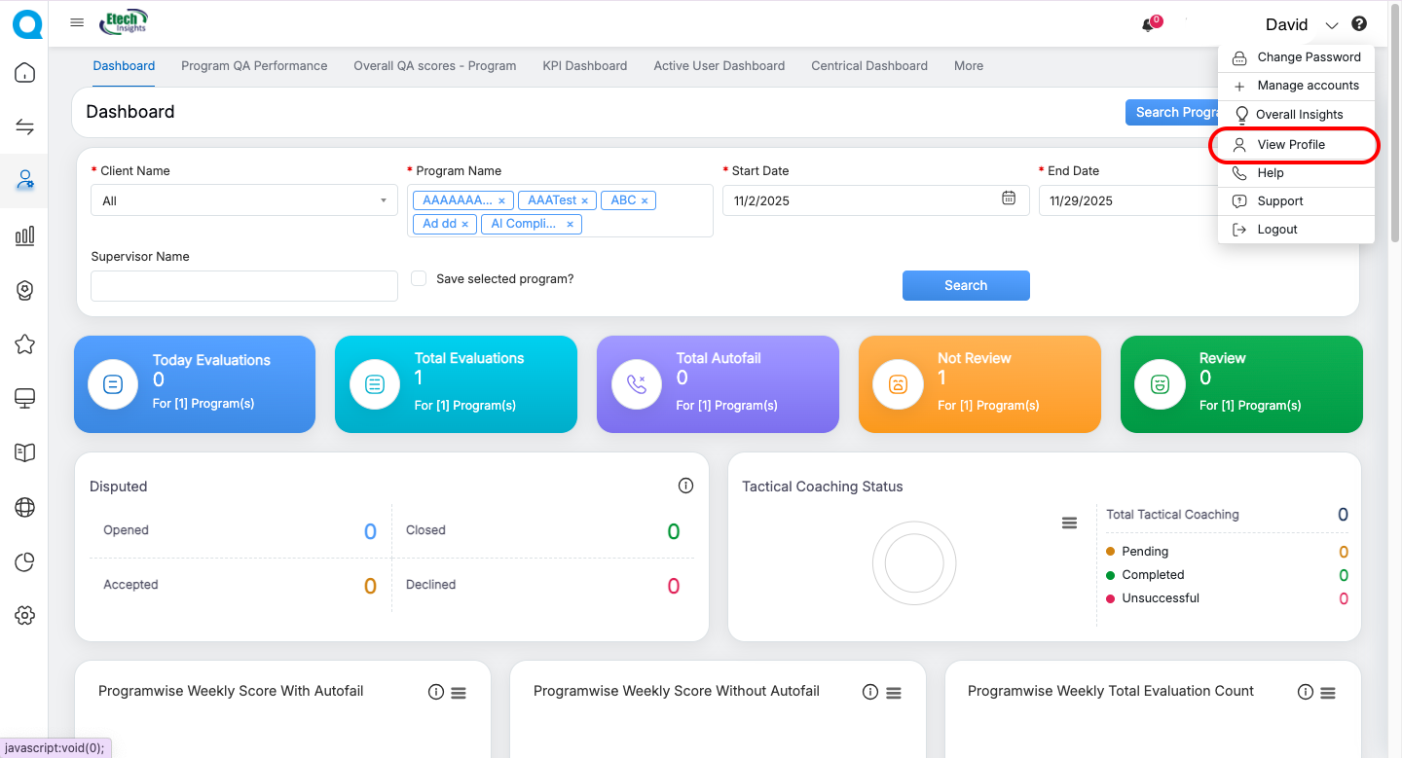Click the home icon in sidebar
The height and width of the screenshot is (758, 1402).
click(25, 73)
